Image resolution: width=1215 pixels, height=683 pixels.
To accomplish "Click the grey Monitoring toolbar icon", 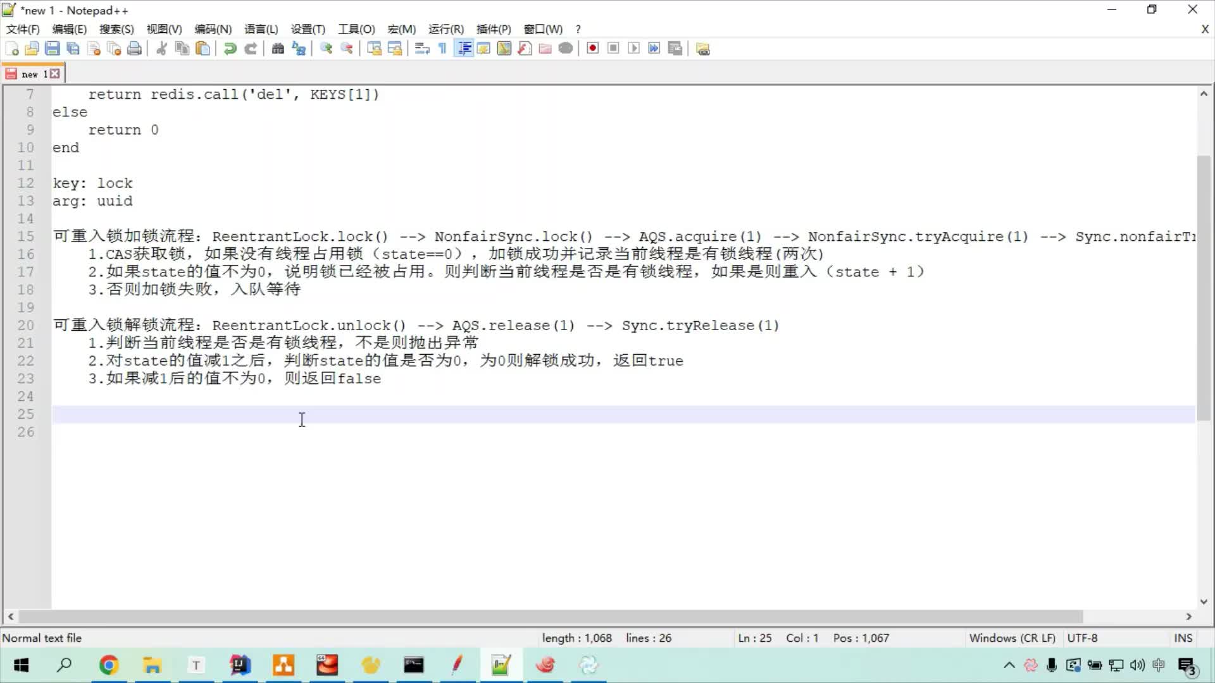I will pyautogui.click(x=566, y=49).
